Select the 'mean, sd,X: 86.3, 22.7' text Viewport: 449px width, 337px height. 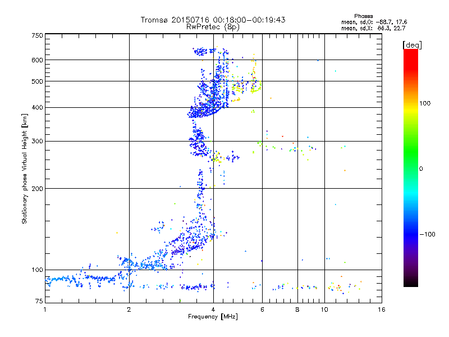pos(373,28)
